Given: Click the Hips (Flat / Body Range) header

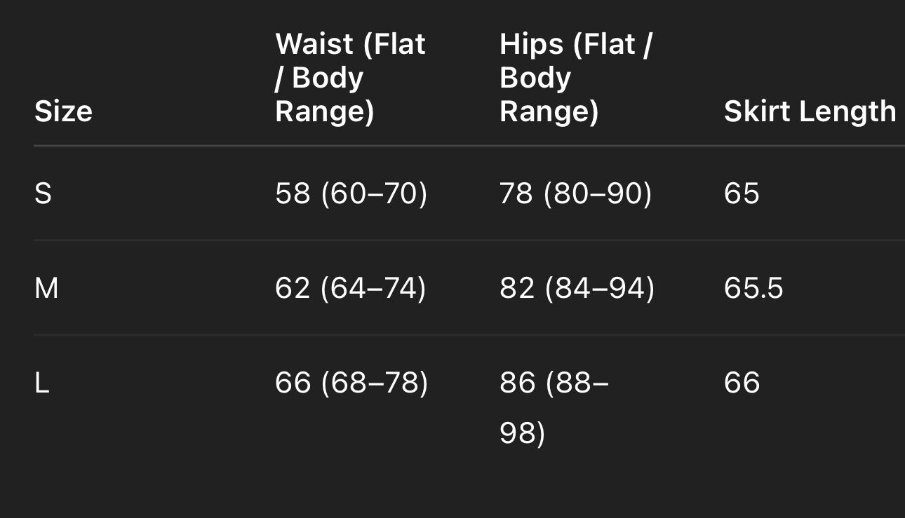Looking at the screenshot, I should pos(575,78).
